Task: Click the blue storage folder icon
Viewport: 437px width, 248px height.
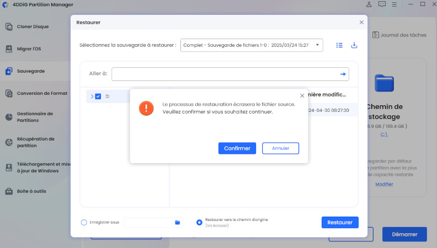Action: pyautogui.click(x=384, y=83)
